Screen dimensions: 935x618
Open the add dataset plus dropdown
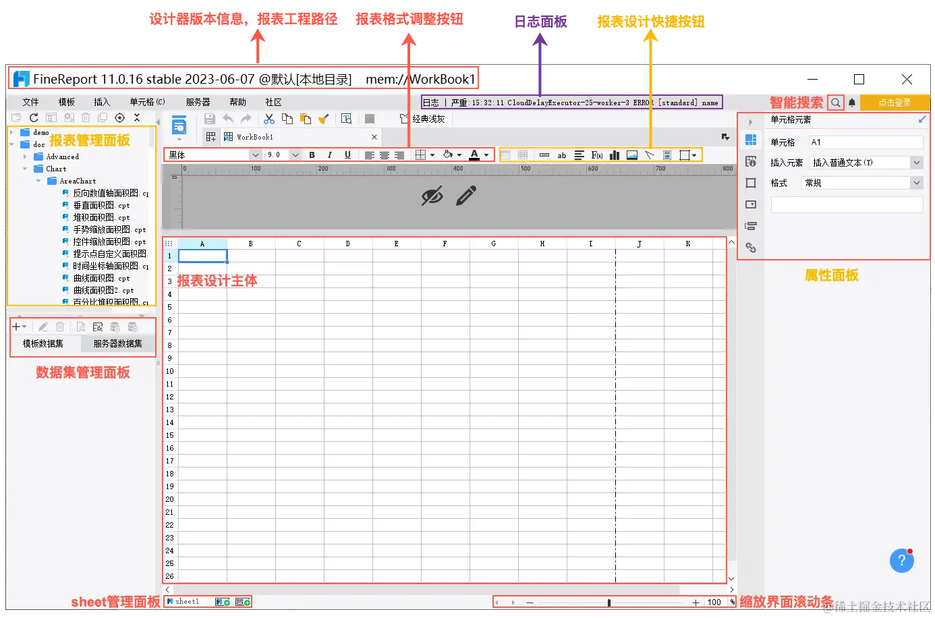point(20,327)
